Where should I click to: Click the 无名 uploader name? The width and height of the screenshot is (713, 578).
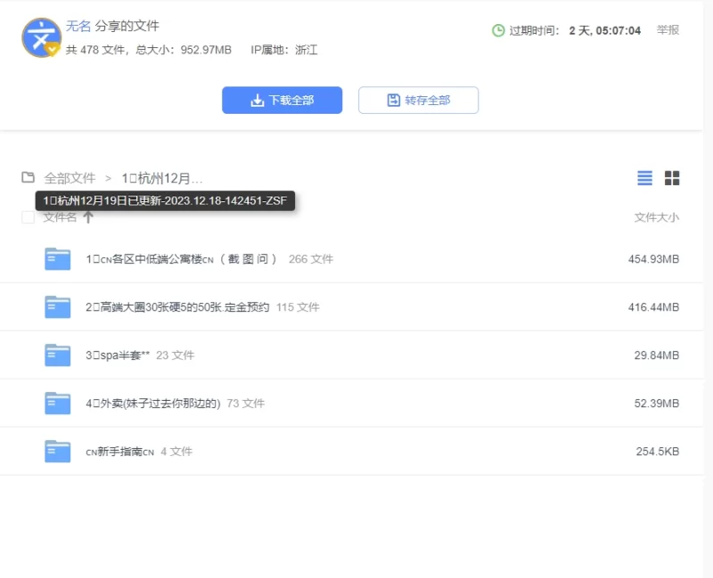point(78,26)
